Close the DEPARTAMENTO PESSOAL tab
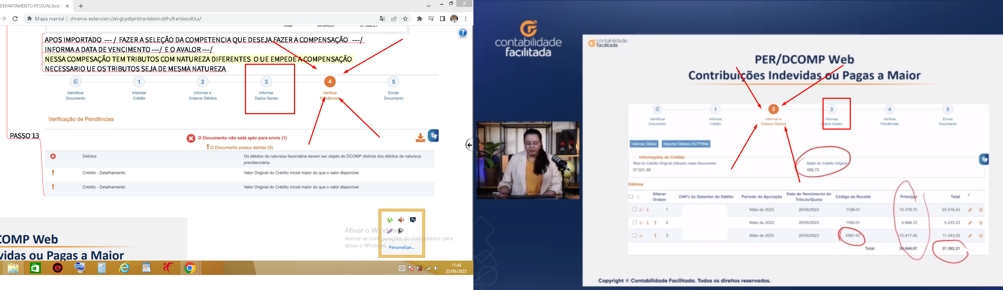Viewport: 1003px width, 290px height. click(x=67, y=6)
